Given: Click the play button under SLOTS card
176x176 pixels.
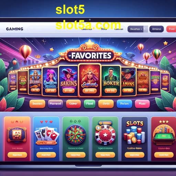Looking at the screenshot, I should tap(134, 155).
